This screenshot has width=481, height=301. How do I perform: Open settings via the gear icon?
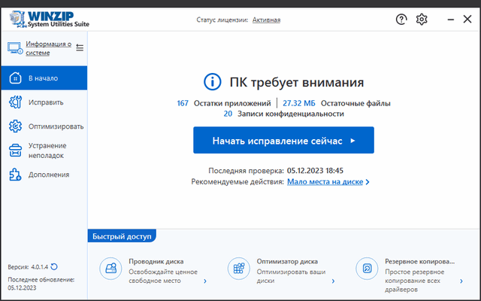(422, 20)
